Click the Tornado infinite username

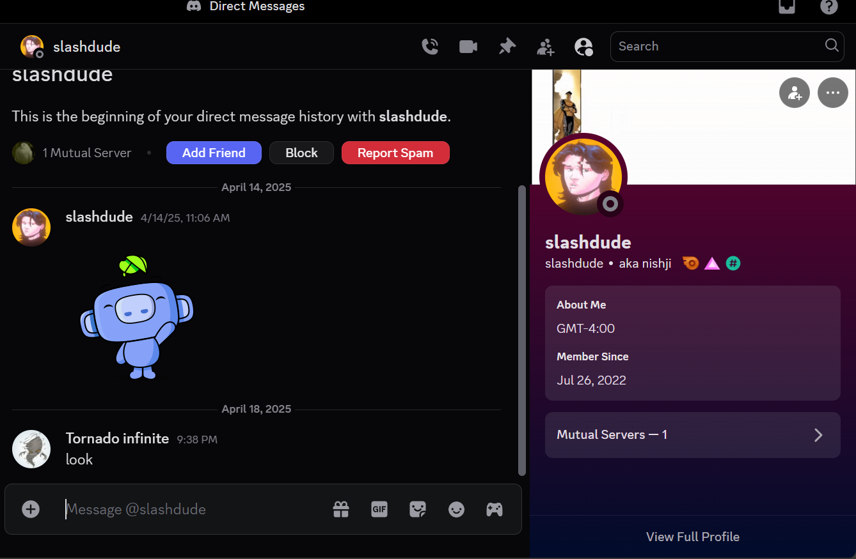(x=117, y=438)
